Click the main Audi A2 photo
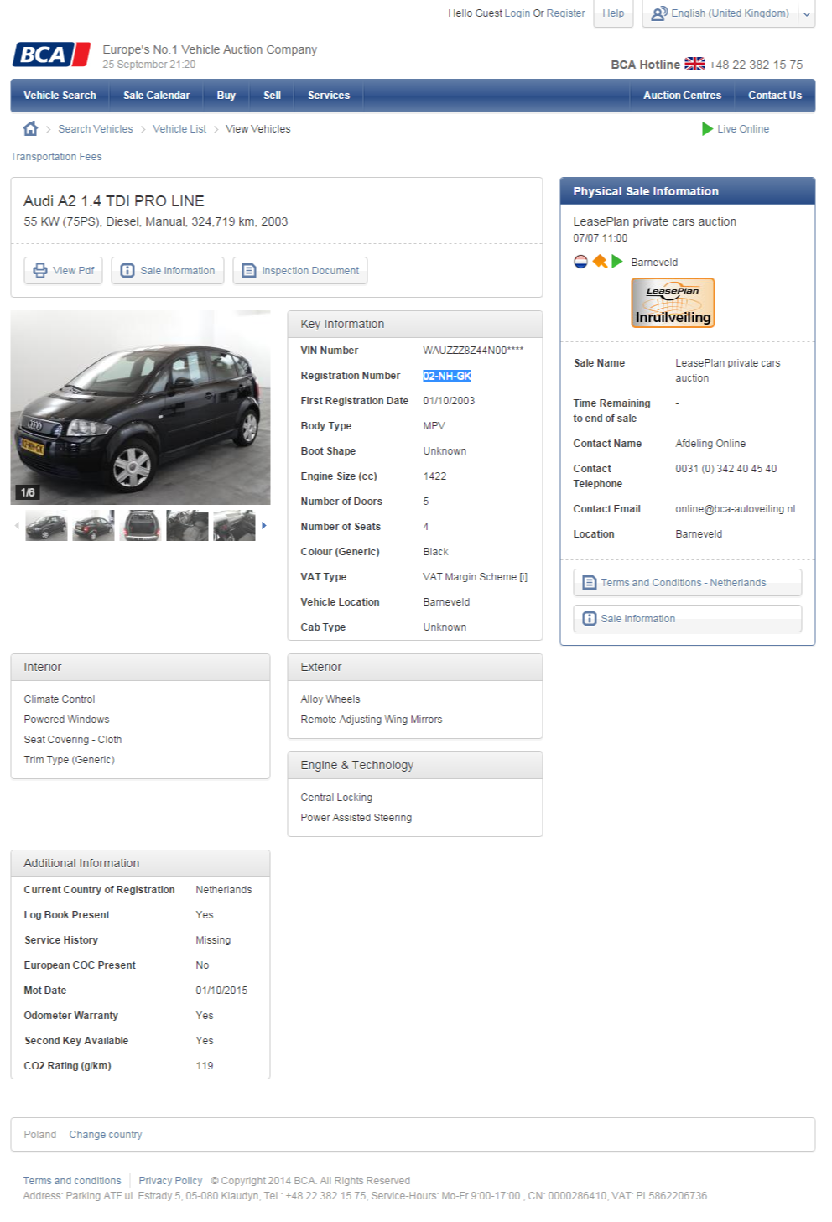 pos(140,408)
